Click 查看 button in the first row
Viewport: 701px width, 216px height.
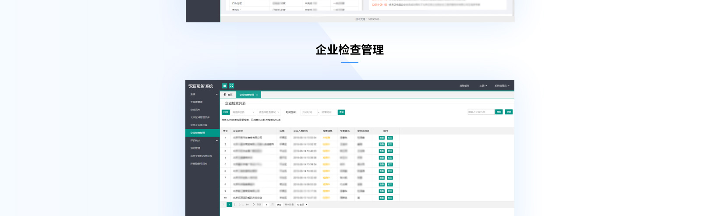click(382, 138)
